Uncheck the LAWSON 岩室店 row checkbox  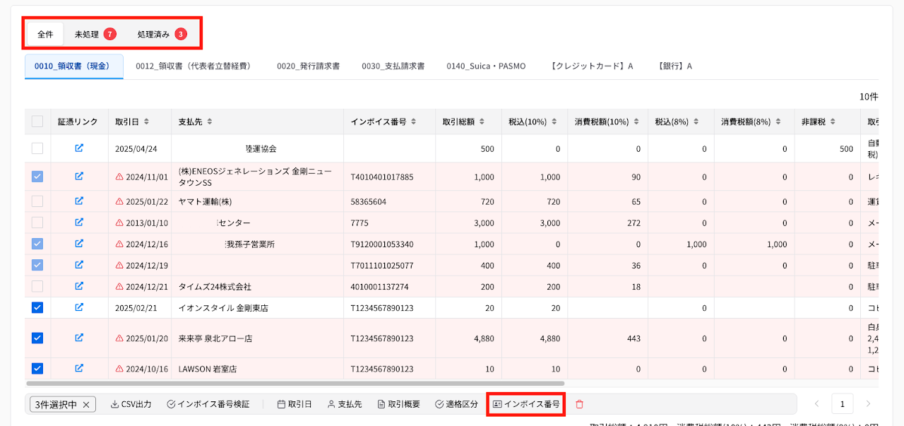pyautogui.click(x=37, y=368)
